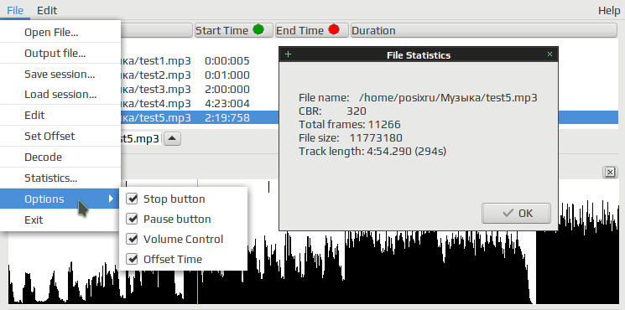Click the red End Time indicator icon
The image size is (625, 310).
pyautogui.click(x=334, y=30)
